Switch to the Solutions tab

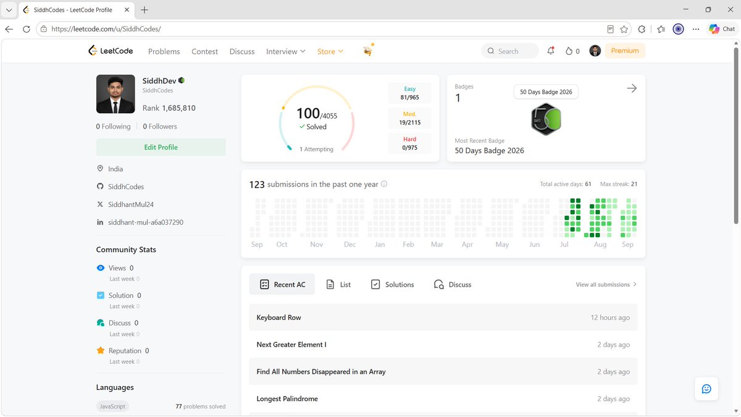tap(392, 284)
